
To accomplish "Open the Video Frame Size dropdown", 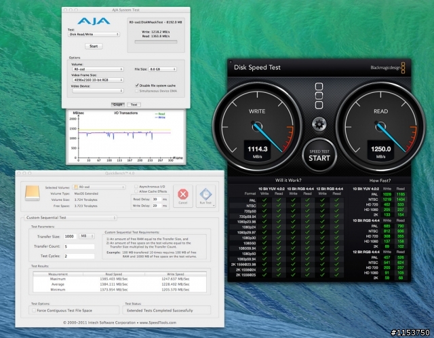I will point(98,80).
